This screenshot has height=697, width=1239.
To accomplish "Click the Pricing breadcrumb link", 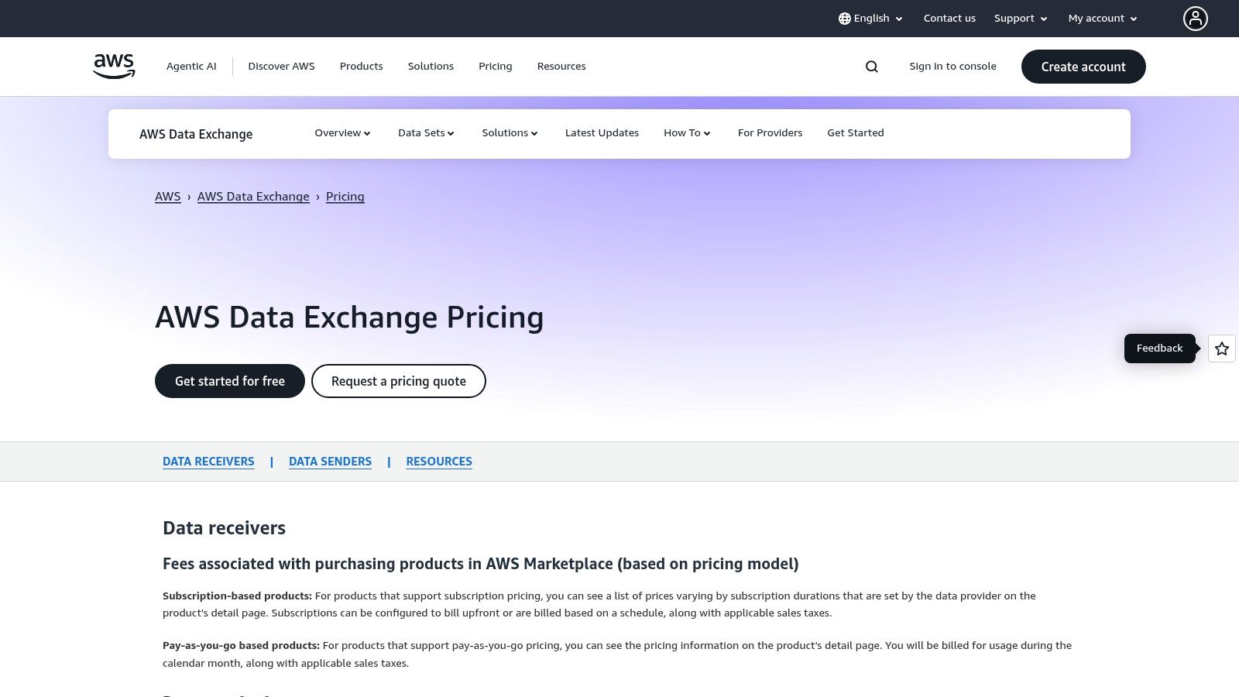I will click(x=345, y=197).
